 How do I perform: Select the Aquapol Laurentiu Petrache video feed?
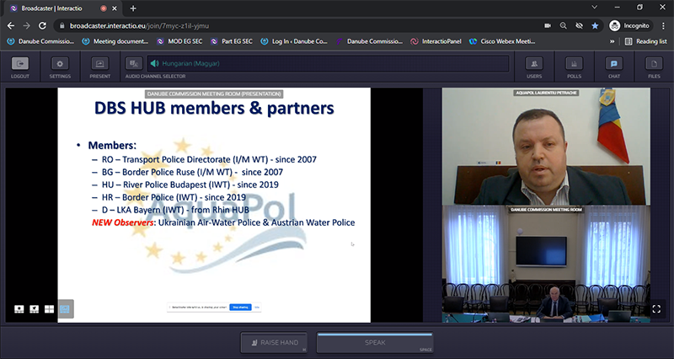(x=546, y=146)
